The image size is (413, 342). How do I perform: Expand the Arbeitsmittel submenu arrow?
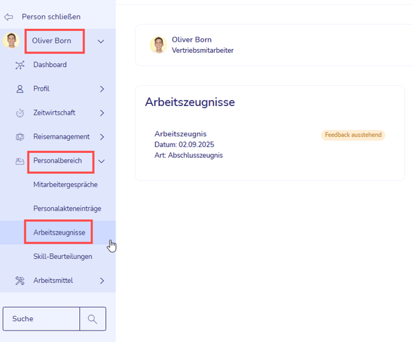(x=102, y=280)
